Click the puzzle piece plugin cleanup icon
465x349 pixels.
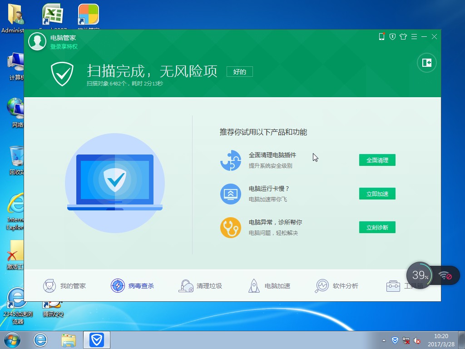[x=230, y=160]
